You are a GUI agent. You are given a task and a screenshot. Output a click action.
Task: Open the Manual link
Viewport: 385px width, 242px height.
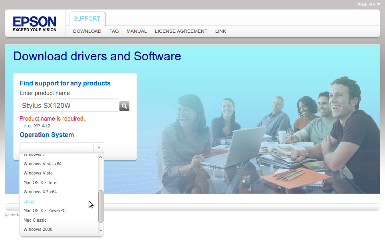click(137, 31)
